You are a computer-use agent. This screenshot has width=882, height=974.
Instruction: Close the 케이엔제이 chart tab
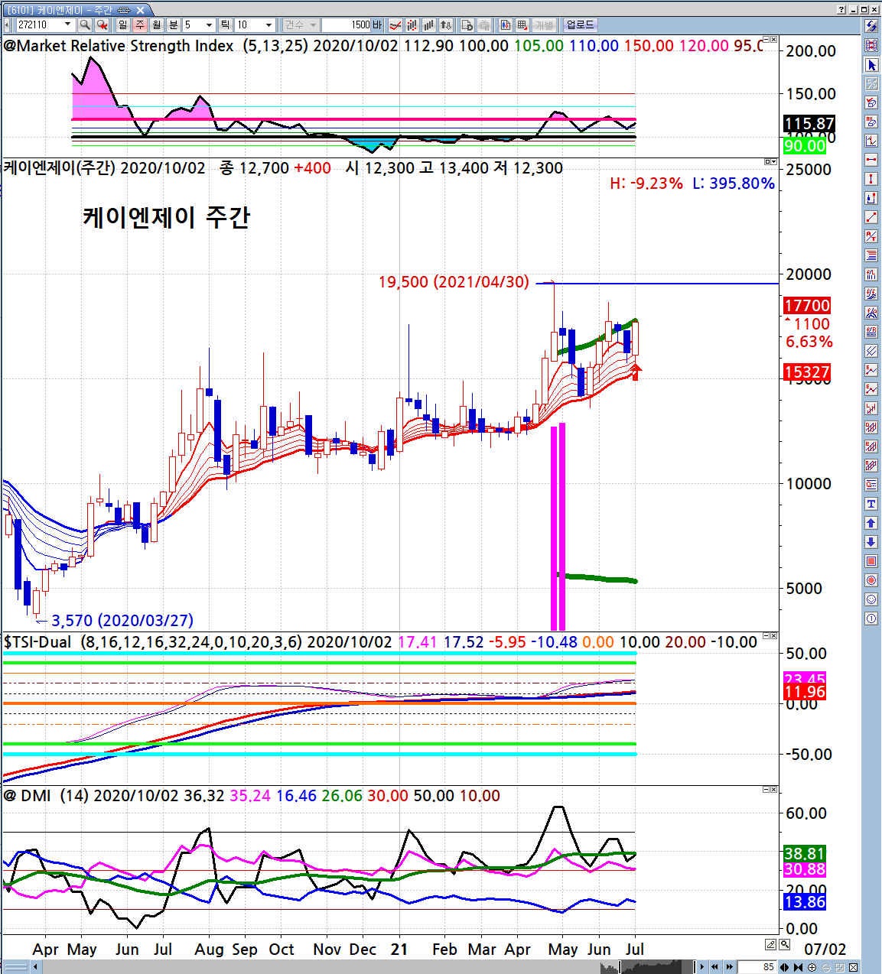(x=140, y=10)
